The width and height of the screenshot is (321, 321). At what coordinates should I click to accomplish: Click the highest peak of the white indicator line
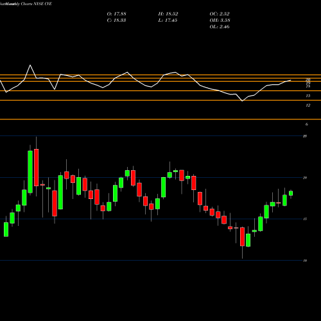click(x=30, y=65)
